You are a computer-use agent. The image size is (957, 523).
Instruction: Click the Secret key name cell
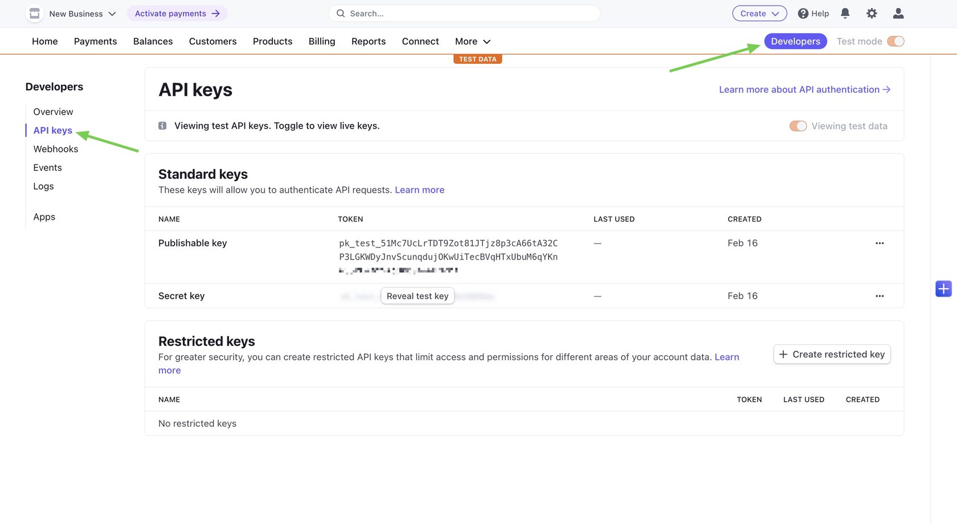[x=181, y=296]
